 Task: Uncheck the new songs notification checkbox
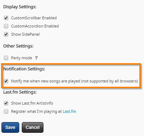[6, 81]
